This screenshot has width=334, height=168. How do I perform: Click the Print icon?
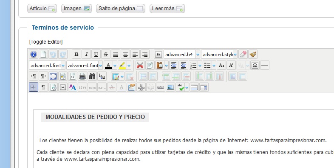(82, 76)
